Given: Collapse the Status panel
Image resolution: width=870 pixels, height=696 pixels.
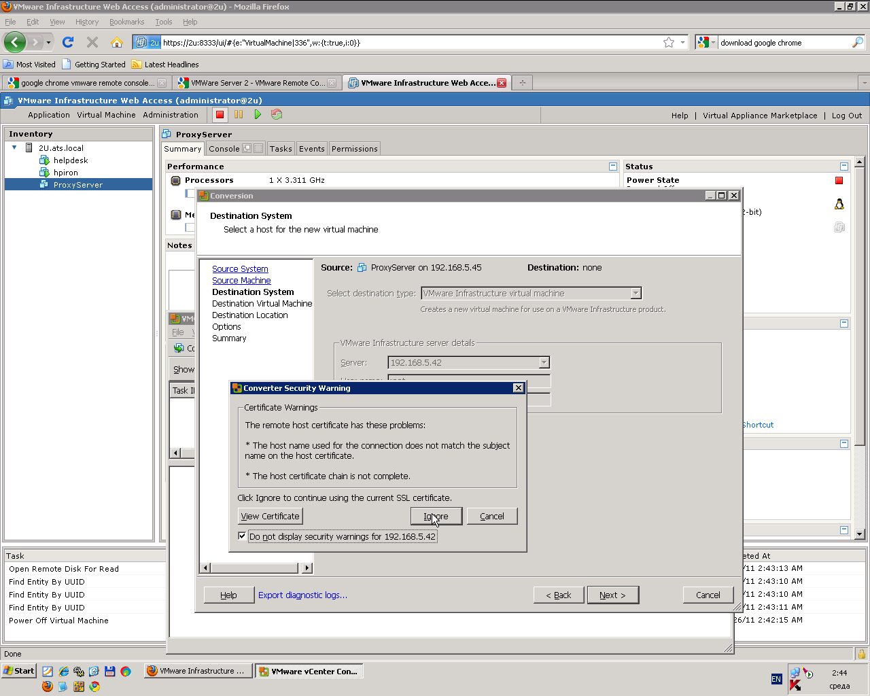Looking at the screenshot, I should point(844,167).
